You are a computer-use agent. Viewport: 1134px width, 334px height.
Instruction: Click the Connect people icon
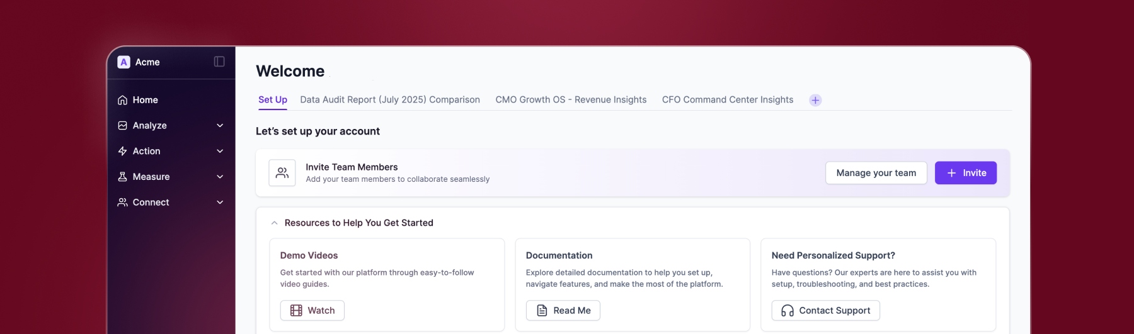(x=123, y=203)
